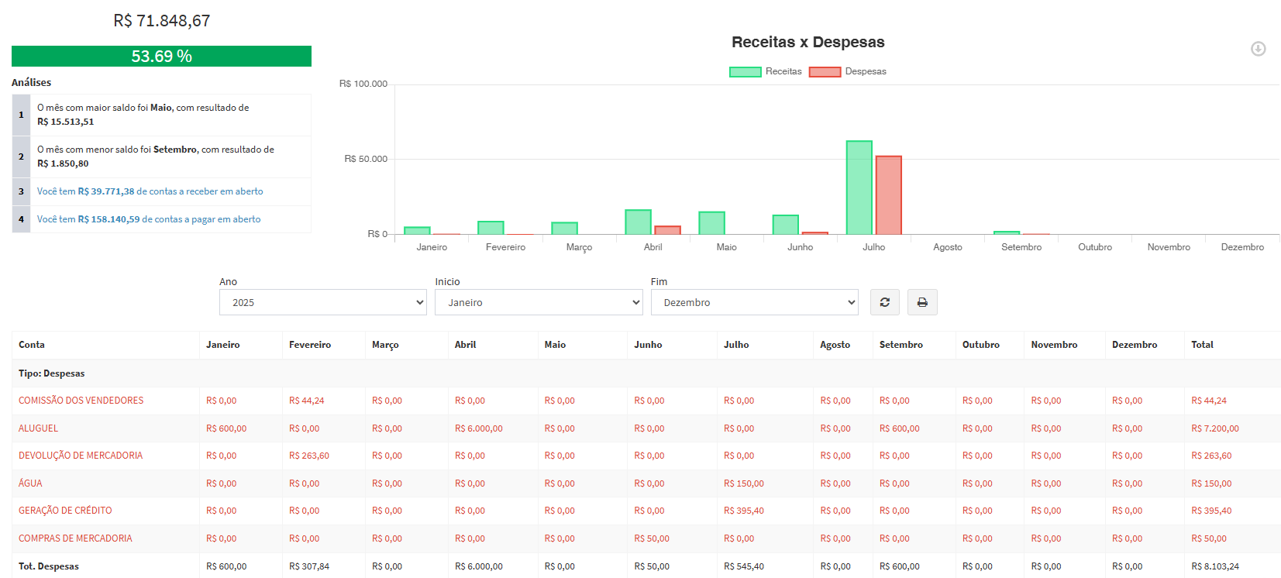Click the green 53.69% progress bar

click(x=161, y=57)
